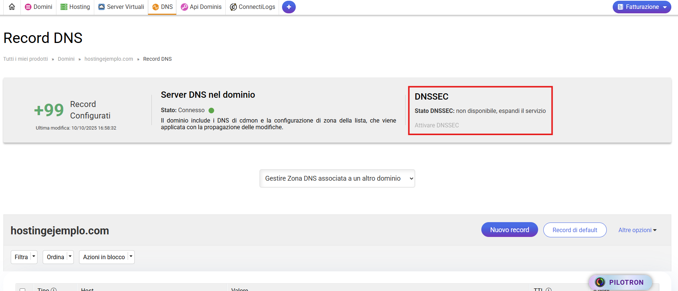Viewport: 678px width, 291px height.
Task: Click the green Hosting server icon
Action: click(64, 7)
